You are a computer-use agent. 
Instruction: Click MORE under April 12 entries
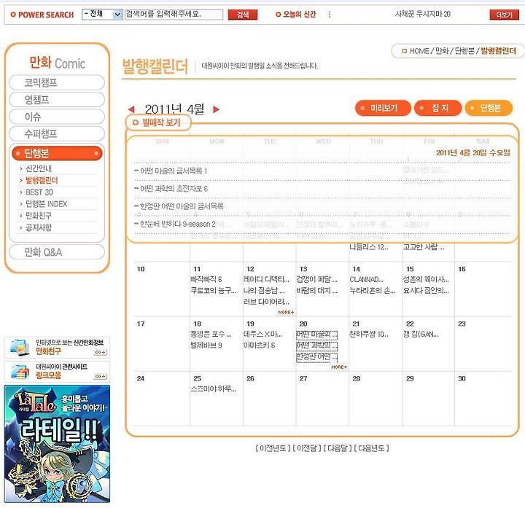tap(287, 312)
